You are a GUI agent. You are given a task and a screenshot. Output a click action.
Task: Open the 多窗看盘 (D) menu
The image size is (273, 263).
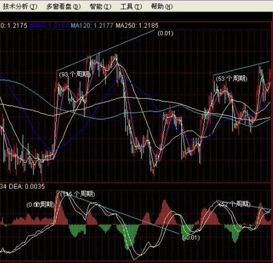[x=63, y=6]
